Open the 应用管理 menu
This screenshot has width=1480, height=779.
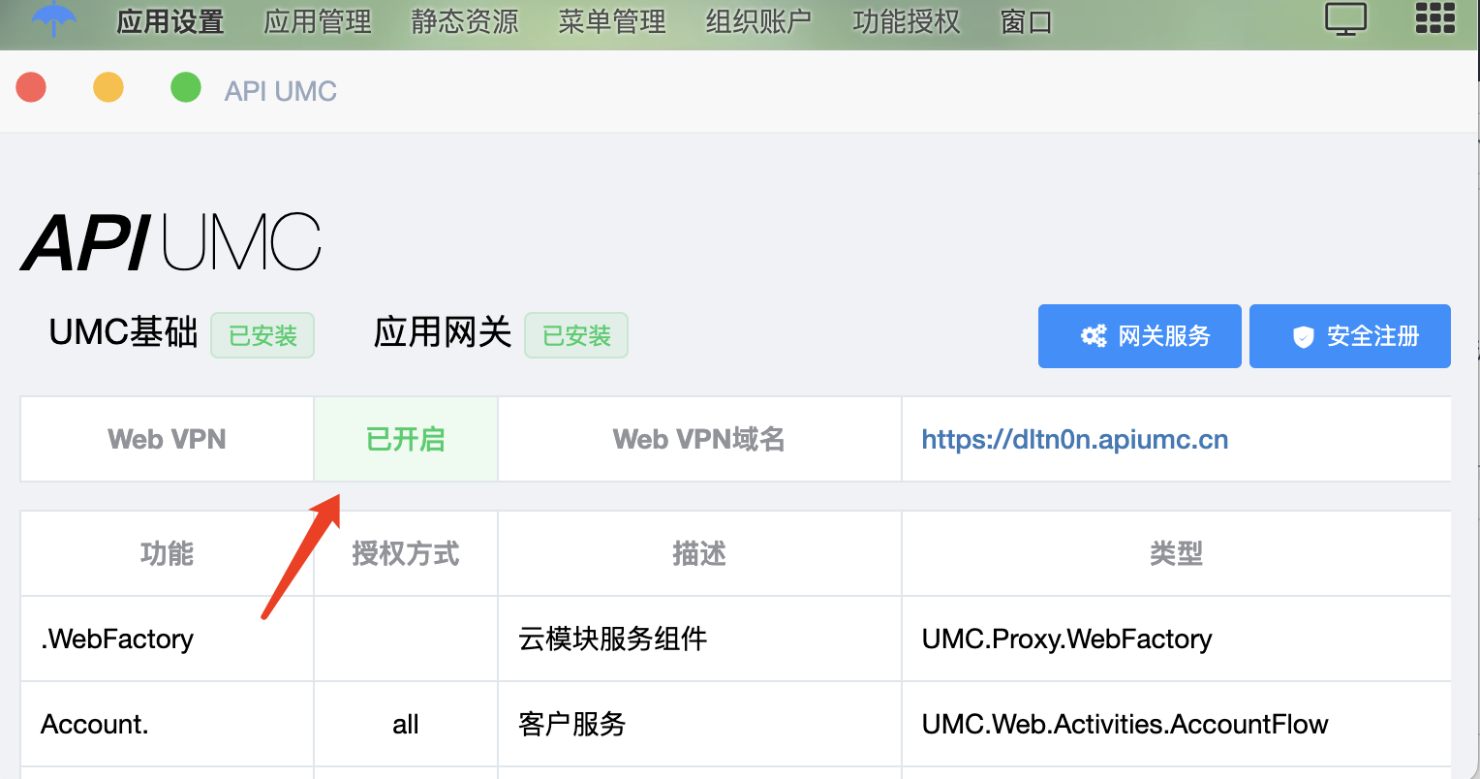tap(318, 22)
